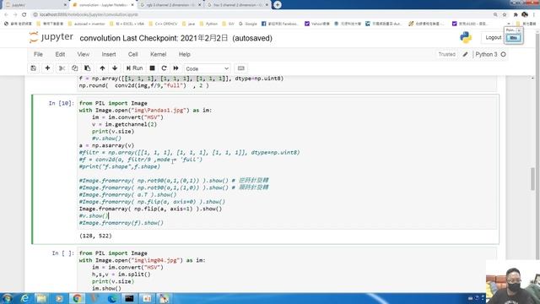Cut selected cells with scissors icon
Viewport: 540px width, 304px height.
[x=62, y=68]
